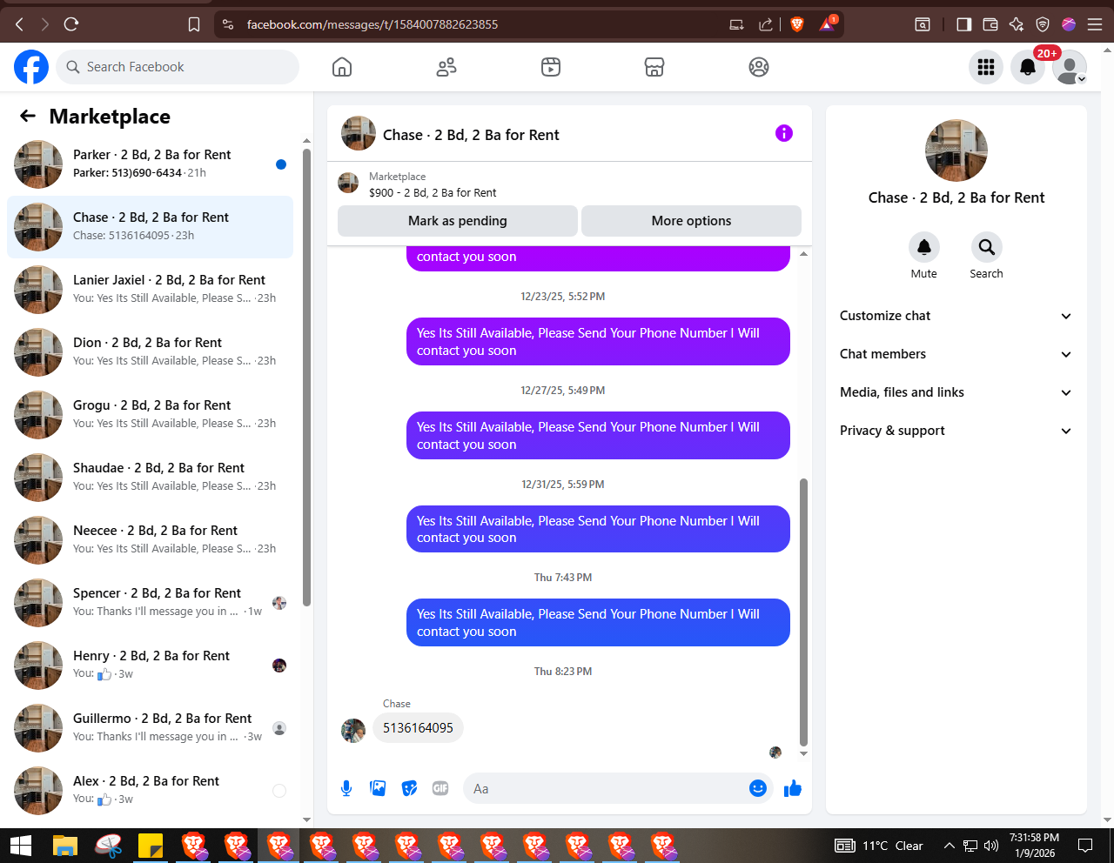The image size is (1114, 863).
Task: Click Chase's message 5136164095
Action: 418,728
